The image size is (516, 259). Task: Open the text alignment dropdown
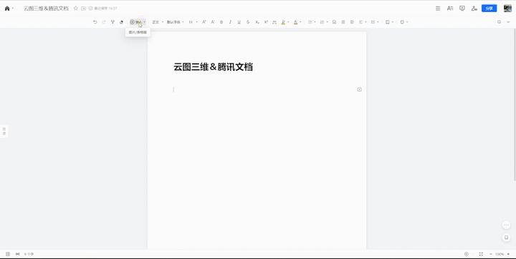(312, 22)
